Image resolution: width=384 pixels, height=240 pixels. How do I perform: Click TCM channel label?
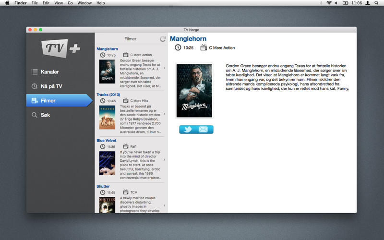134,192
